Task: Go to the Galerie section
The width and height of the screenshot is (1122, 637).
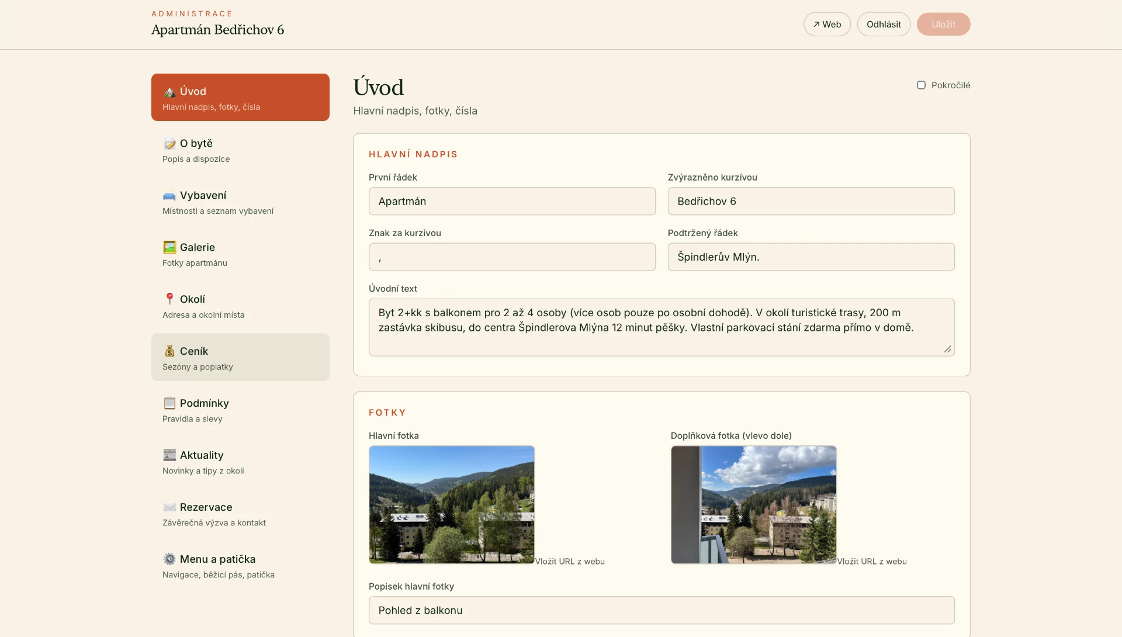Action: [240, 254]
